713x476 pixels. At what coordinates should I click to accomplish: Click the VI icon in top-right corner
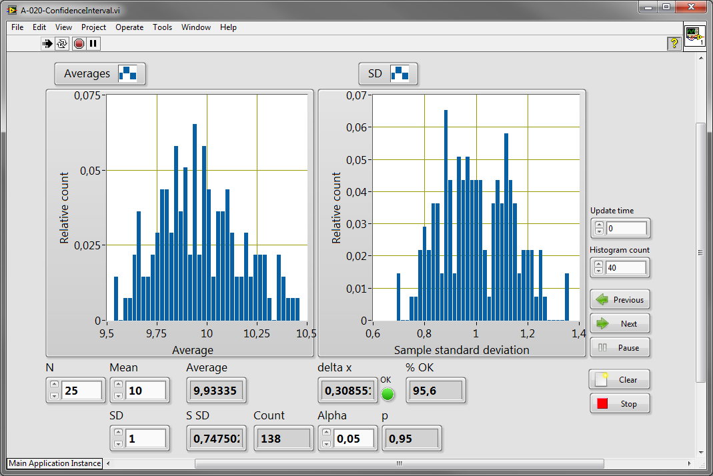click(x=695, y=36)
